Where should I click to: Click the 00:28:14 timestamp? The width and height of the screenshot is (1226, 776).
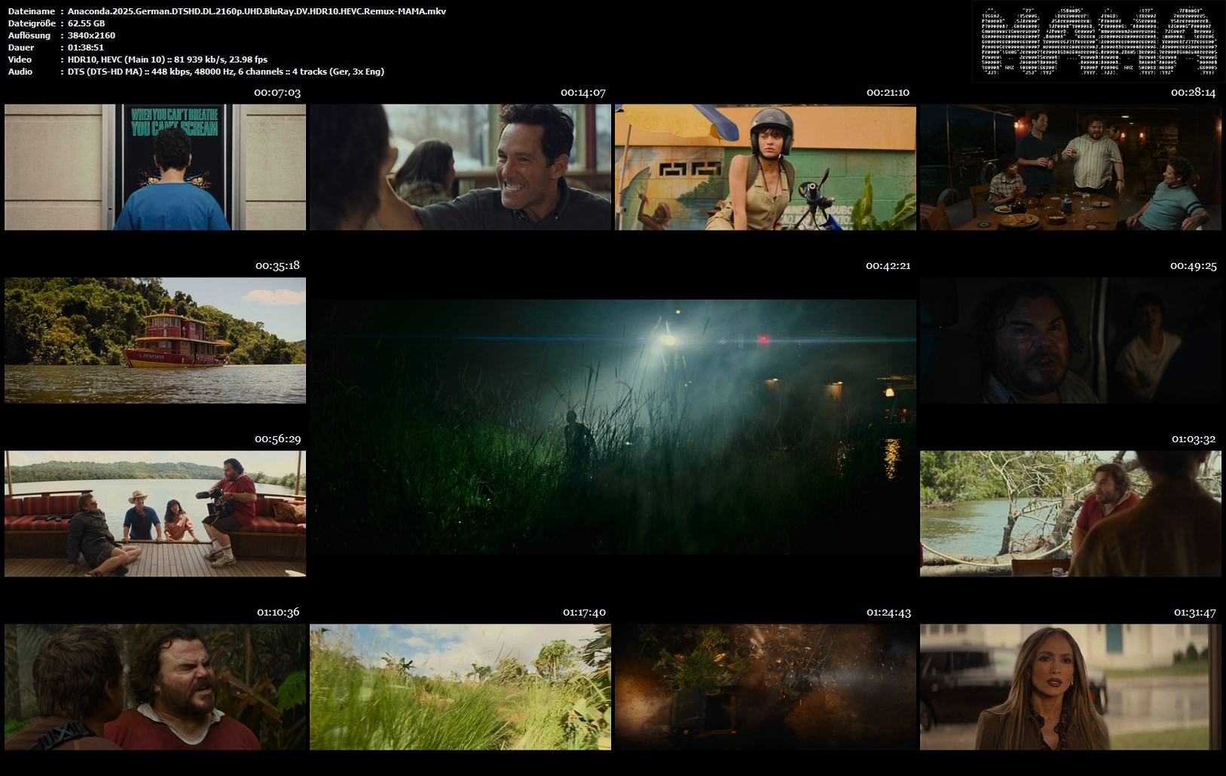point(1194,93)
